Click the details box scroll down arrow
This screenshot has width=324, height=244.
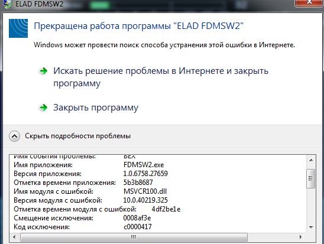[311, 227]
